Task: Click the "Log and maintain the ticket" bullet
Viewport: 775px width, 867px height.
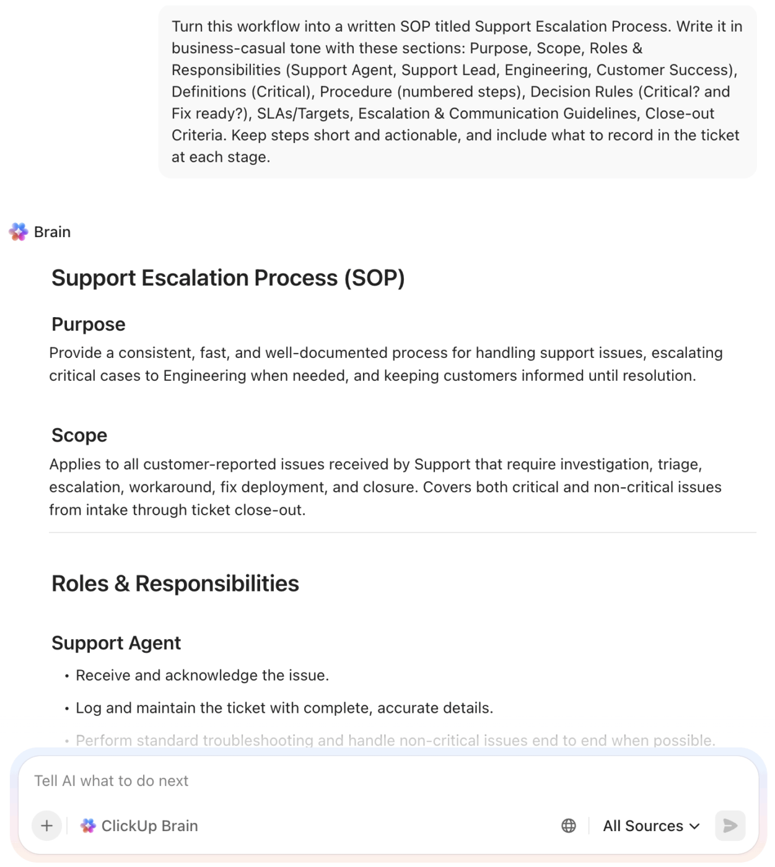Action: point(284,708)
